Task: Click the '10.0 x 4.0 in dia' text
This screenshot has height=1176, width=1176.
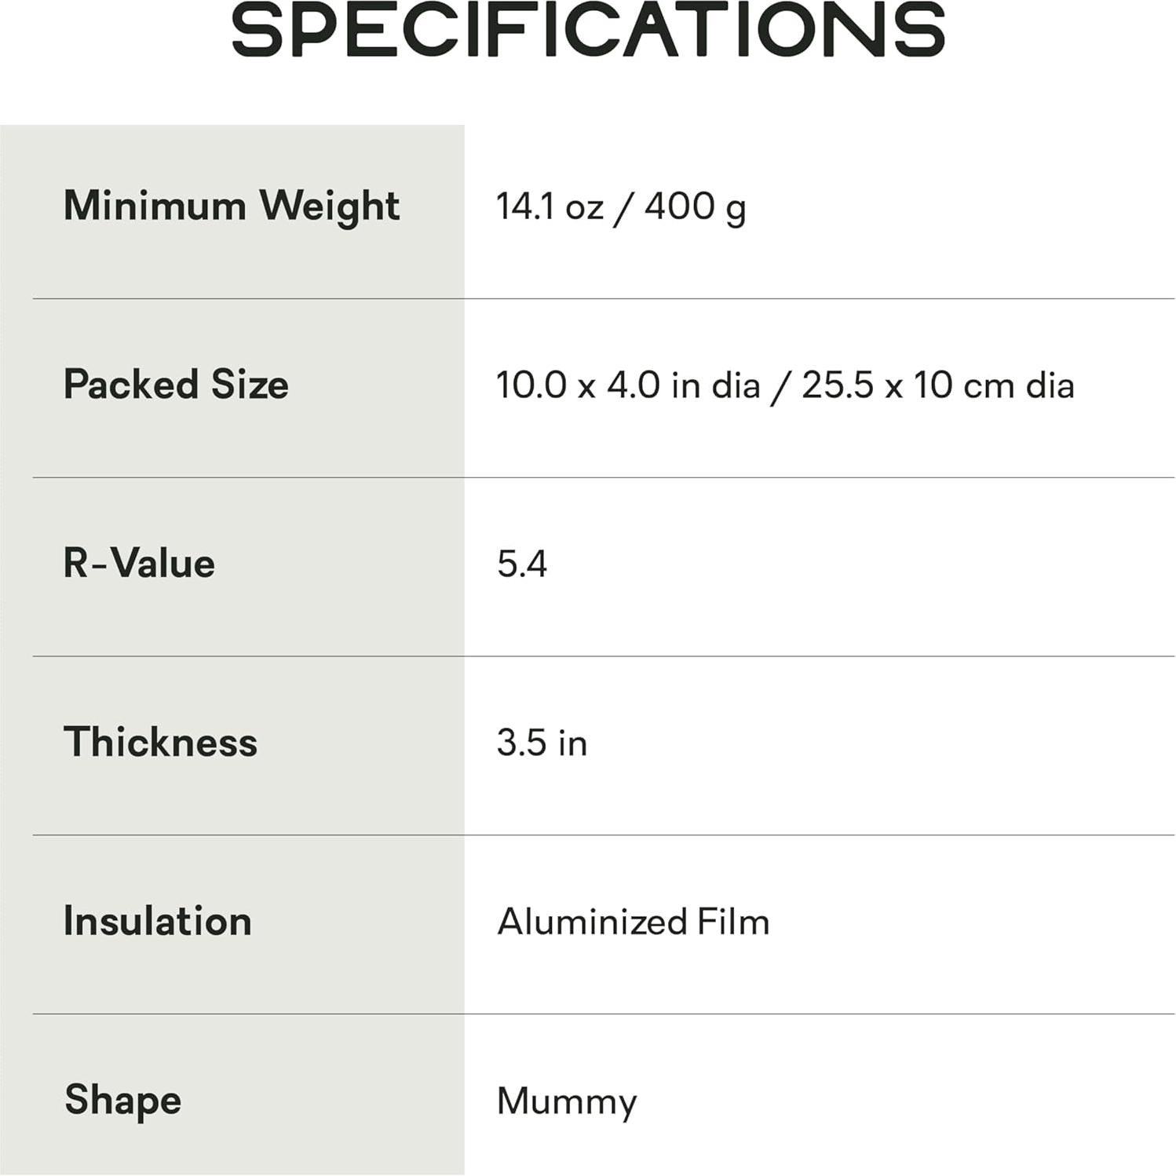Action: [x=628, y=385]
